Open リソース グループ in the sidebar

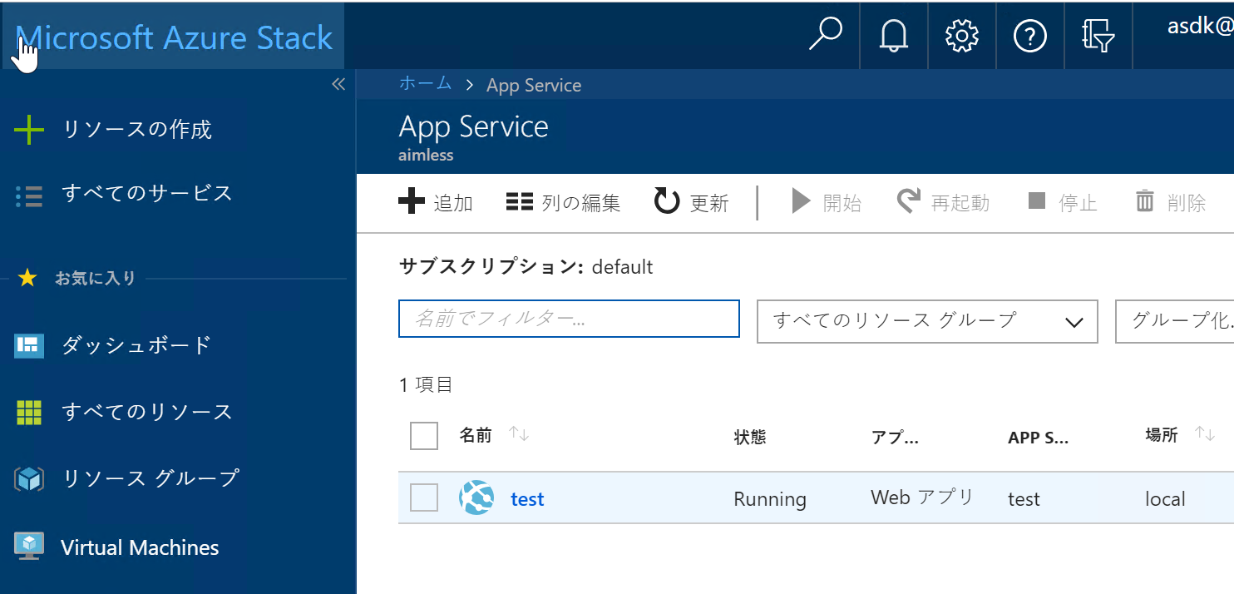pyautogui.click(x=151, y=478)
